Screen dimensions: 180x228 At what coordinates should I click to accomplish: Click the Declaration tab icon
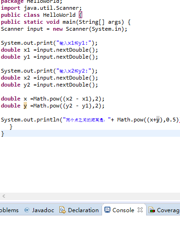(62, 210)
